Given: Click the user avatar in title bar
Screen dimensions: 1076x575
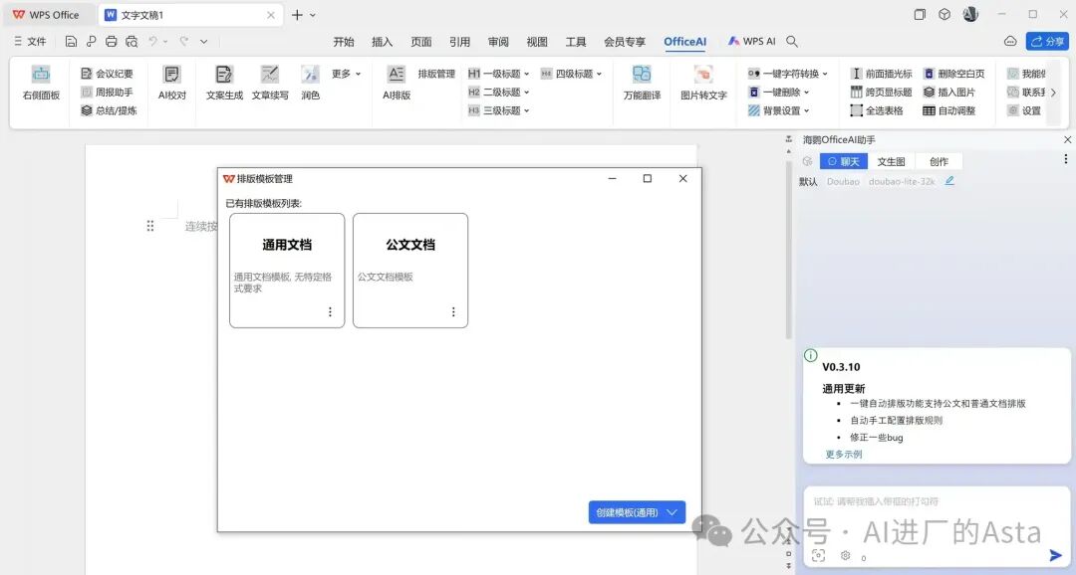Looking at the screenshot, I should coord(970,14).
